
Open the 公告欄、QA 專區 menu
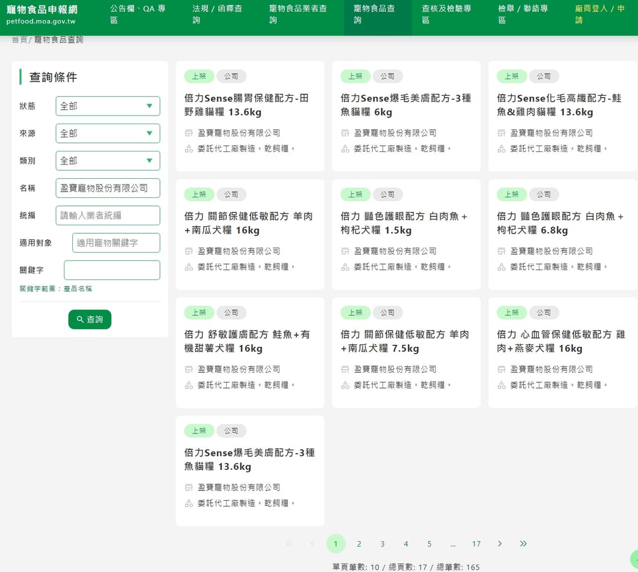[x=138, y=14]
